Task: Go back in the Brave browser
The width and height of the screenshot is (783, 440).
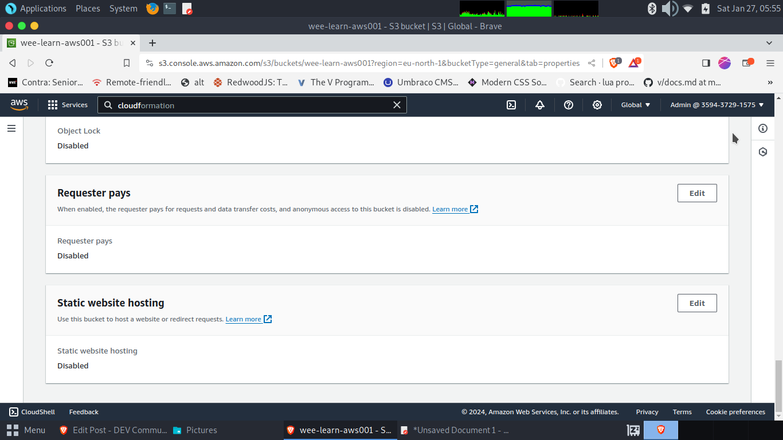Action: point(13,63)
